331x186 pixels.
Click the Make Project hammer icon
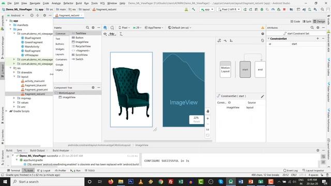click(x=193, y=9)
